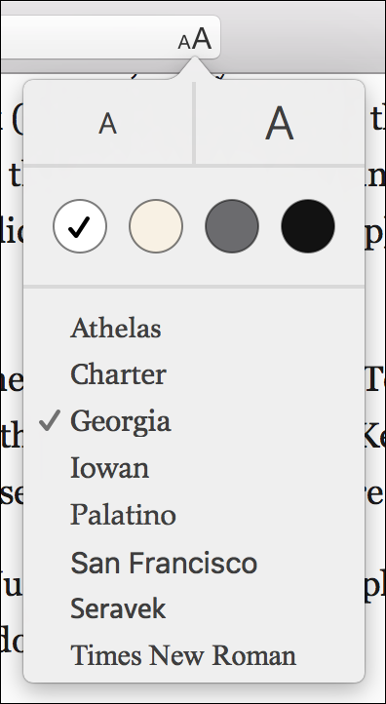Choose the sepia background theme
This screenshot has height=704, width=386.
click(156, 226)
